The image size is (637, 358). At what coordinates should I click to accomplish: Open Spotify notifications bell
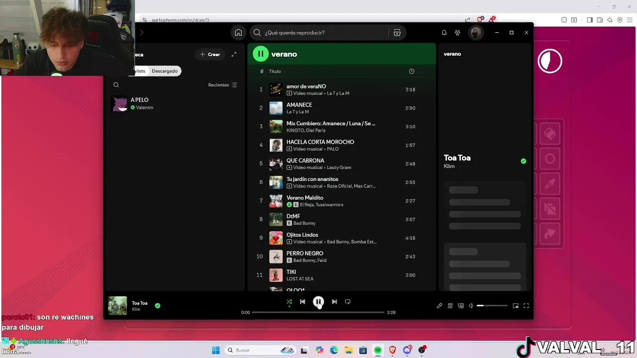pos(444,33)
